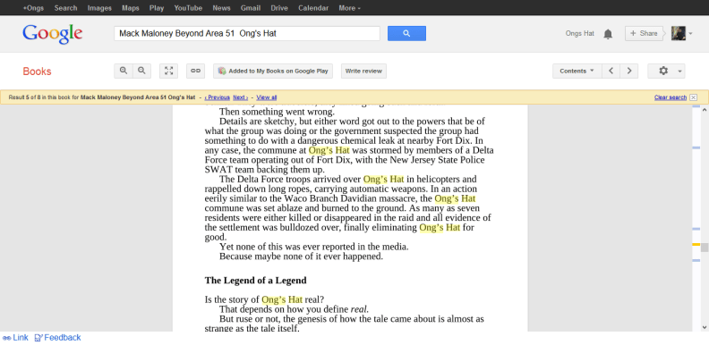Screen dimensions: 709x345
Task: Open the link (chain) toolbar button
Action: click(x=195, y=71)
